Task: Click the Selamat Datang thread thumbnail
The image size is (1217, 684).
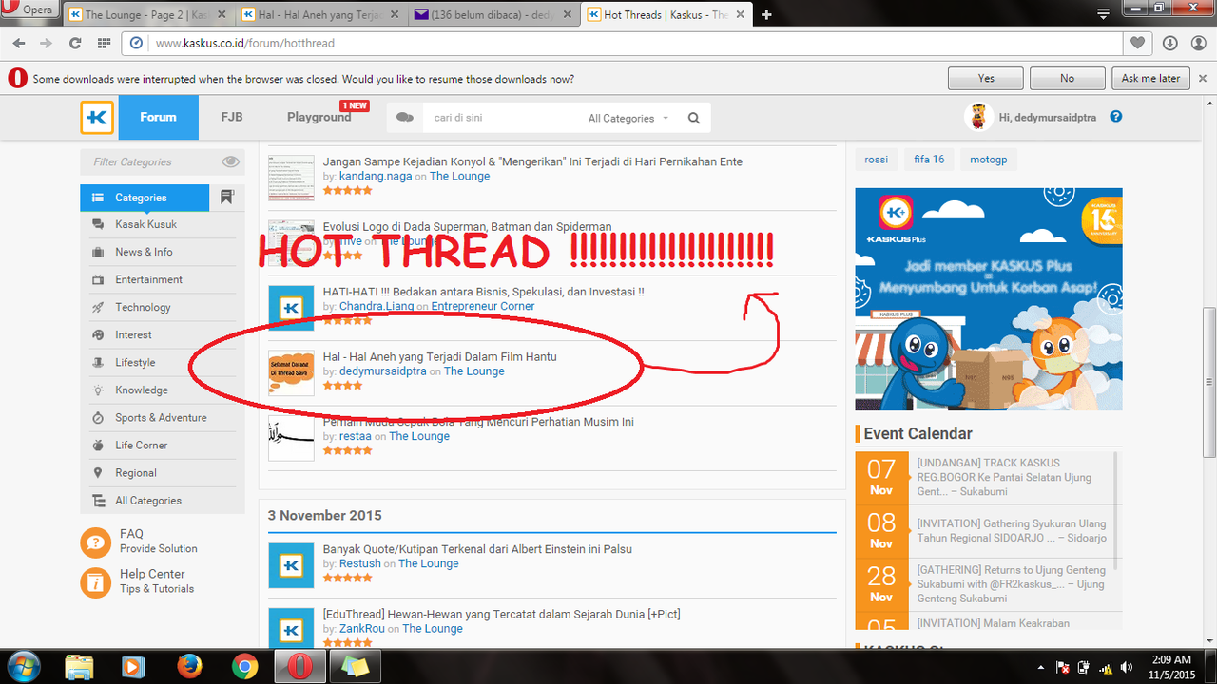Action: pos(291,373)
